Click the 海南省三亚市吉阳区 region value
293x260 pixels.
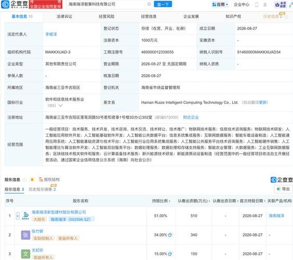[x=62, y=87]
